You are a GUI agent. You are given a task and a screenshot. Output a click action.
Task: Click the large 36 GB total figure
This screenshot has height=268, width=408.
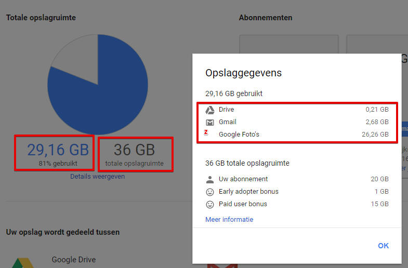[134, 150]
